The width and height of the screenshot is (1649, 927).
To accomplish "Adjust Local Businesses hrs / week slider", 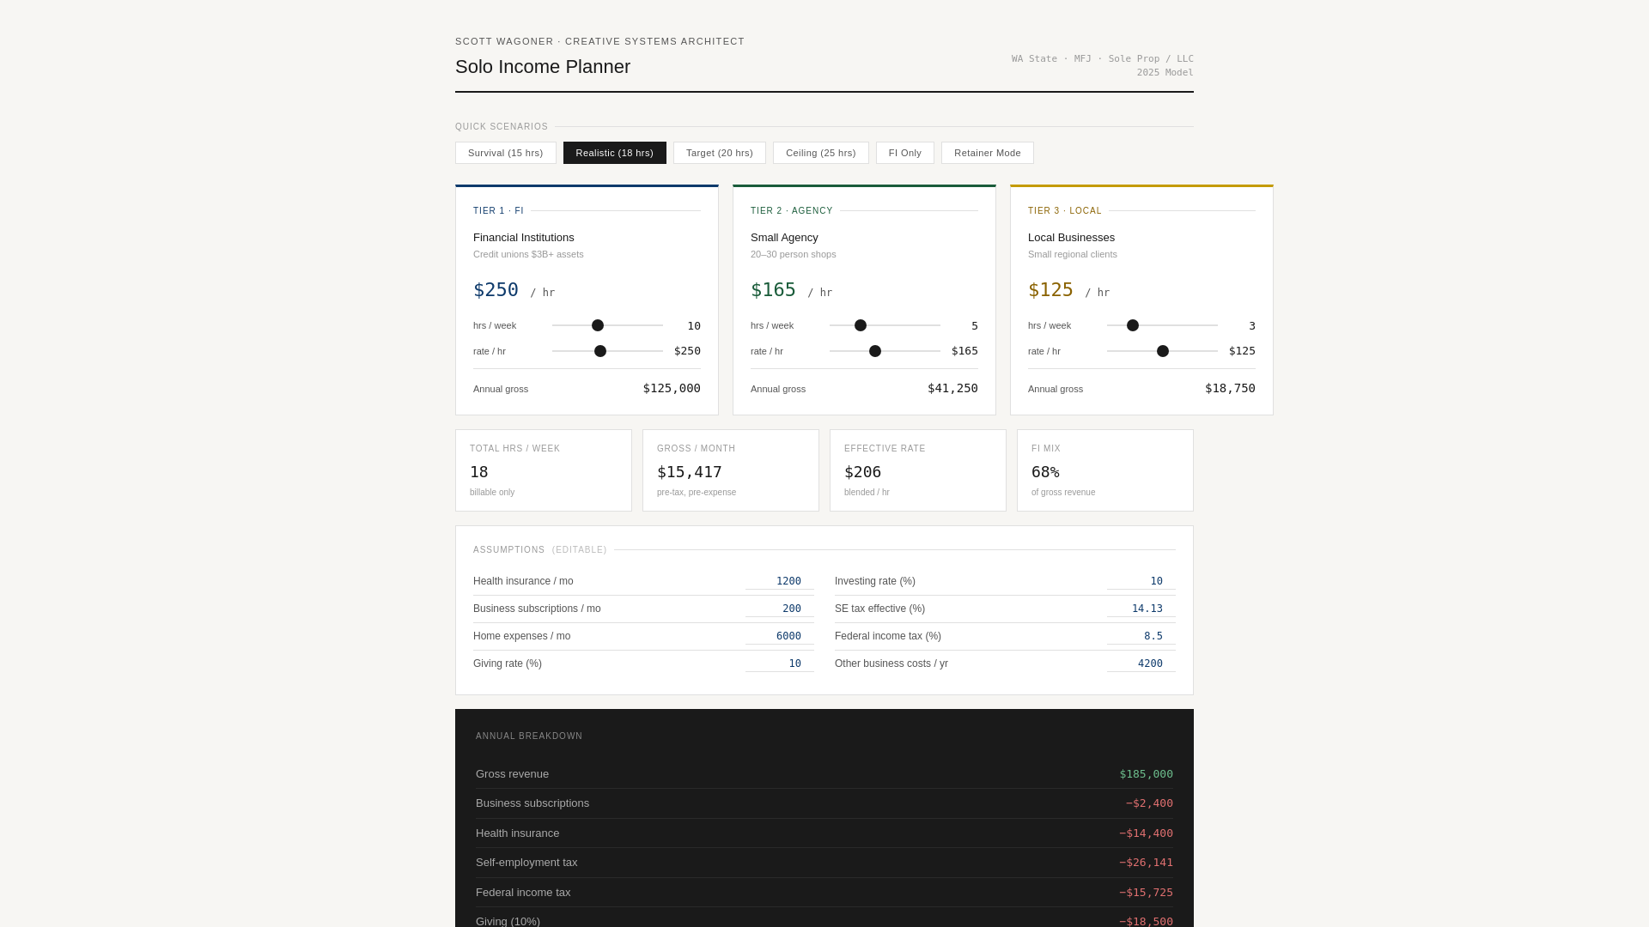I will point(1162,325).
